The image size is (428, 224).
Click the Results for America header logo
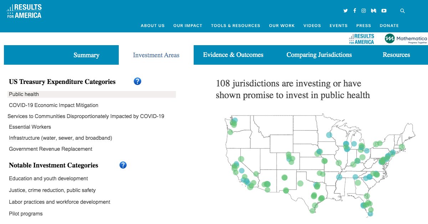(24, 11)
